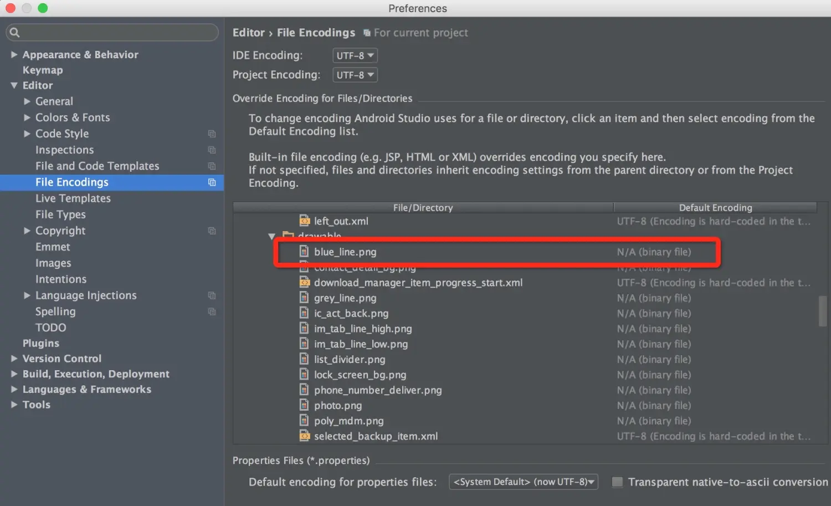The height and width of the screenshot is (506, 831).
Task: Open Keymap settings page
Action: (x=43, y=70)
